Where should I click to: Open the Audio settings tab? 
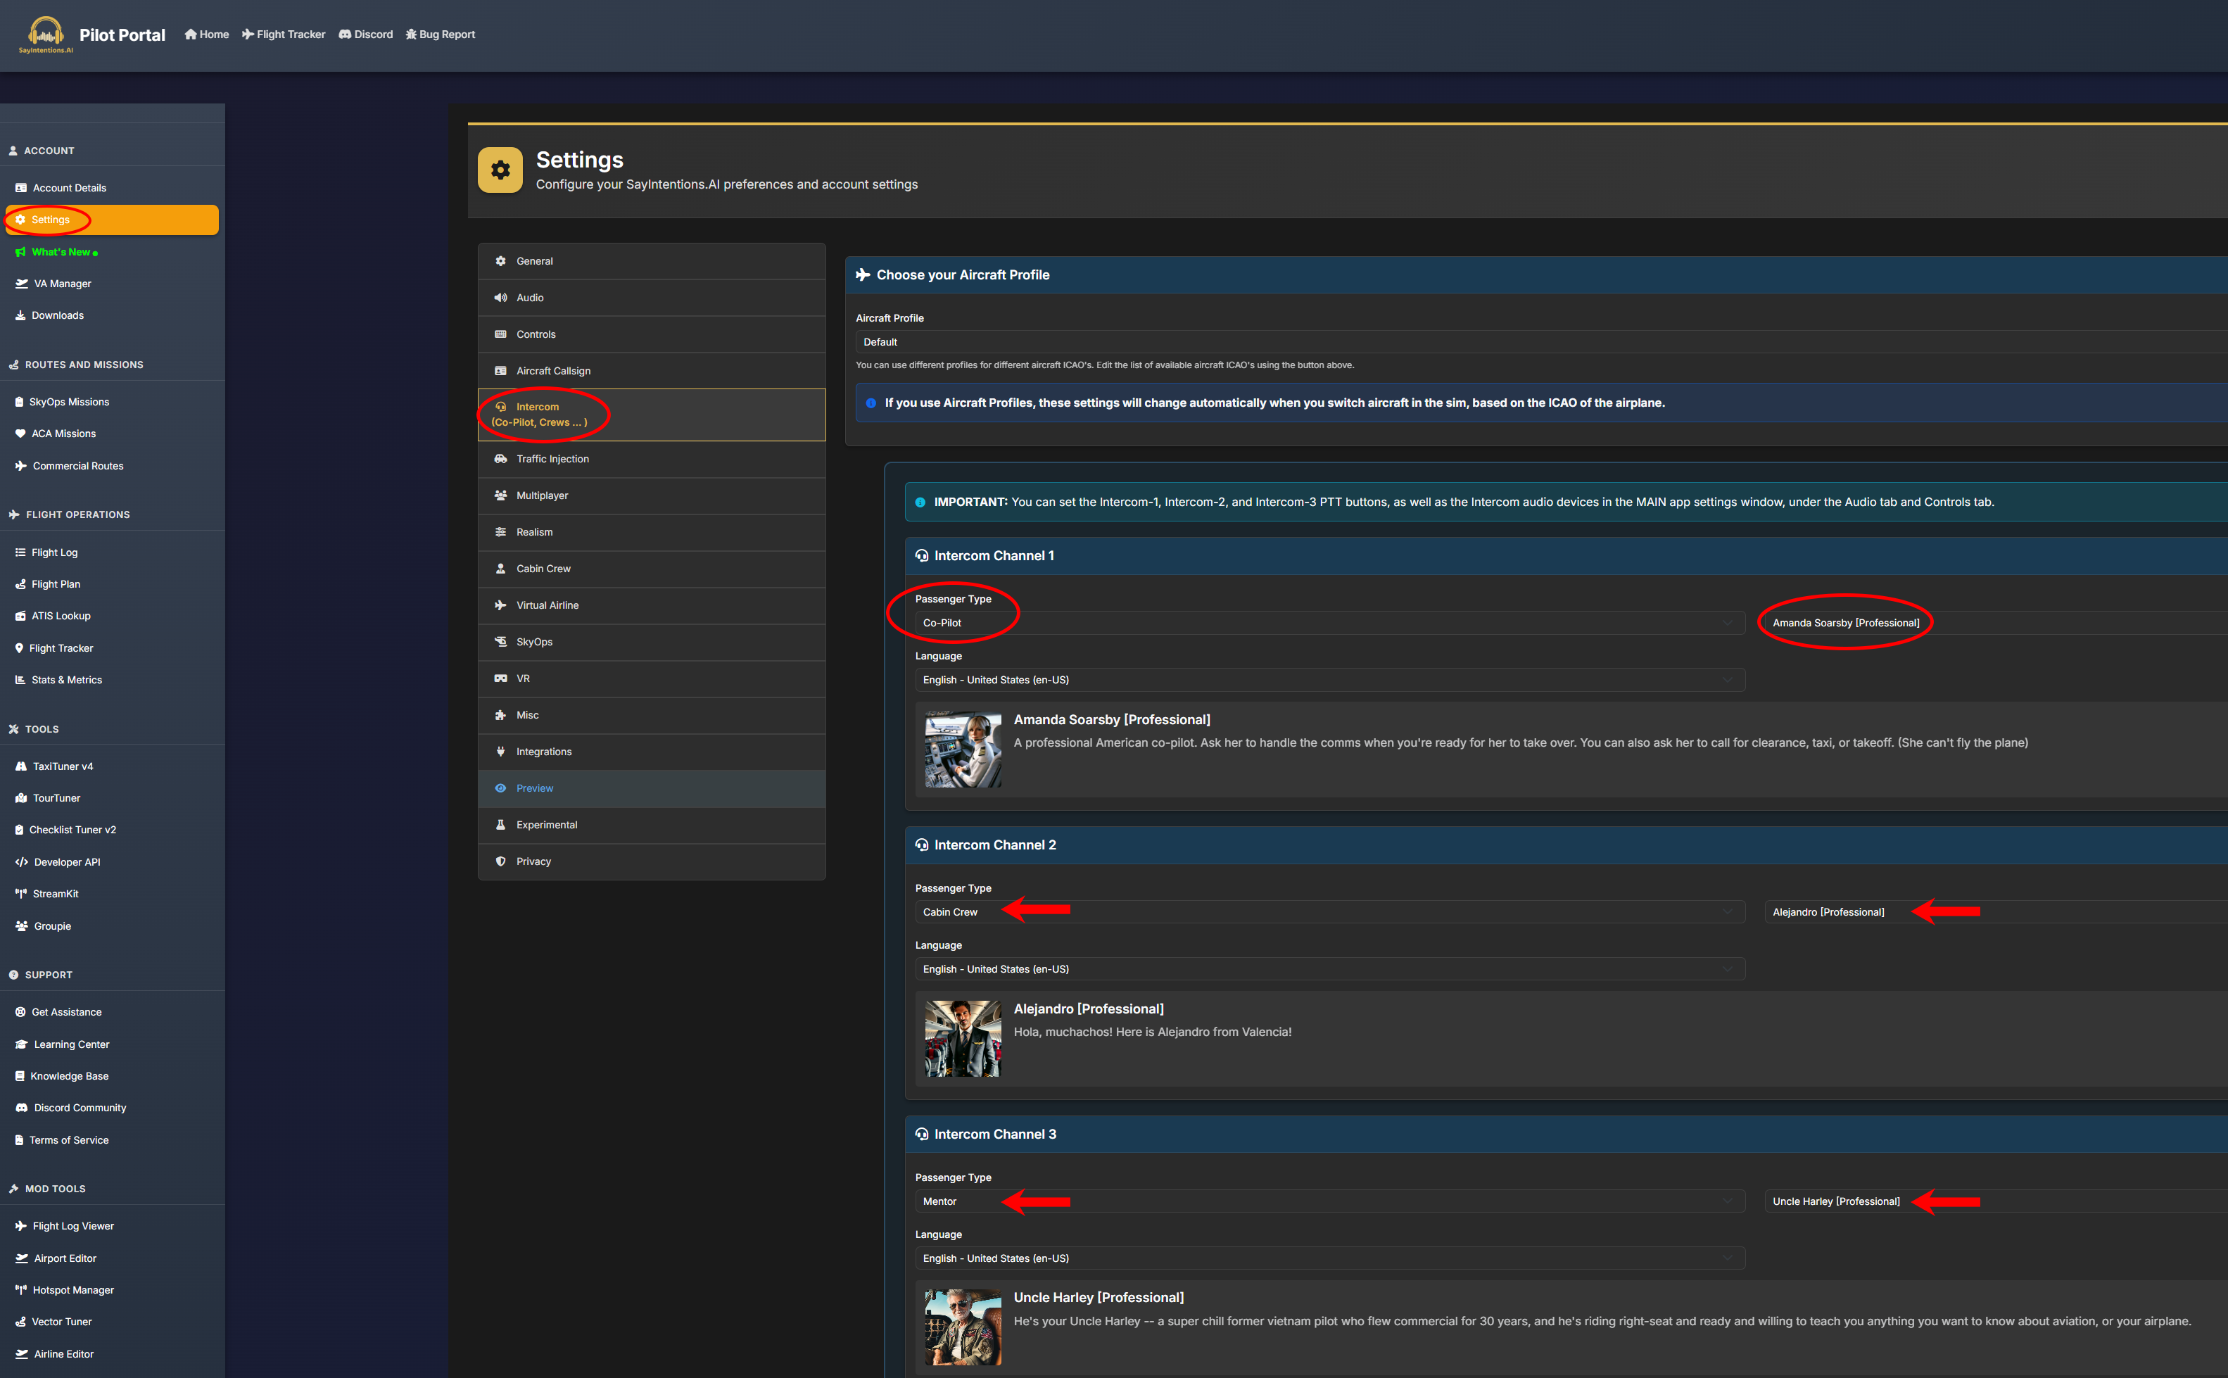tap(529, 298)
